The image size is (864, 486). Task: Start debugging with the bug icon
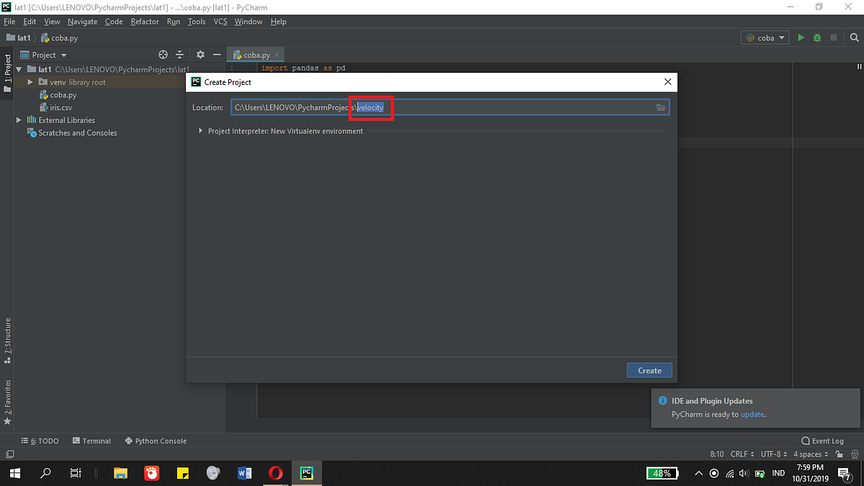[816, 37]
